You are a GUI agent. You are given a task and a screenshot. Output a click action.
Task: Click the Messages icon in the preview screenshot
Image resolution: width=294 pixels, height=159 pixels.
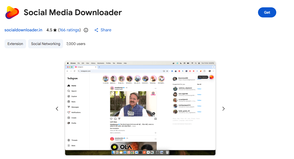[69, 107]
